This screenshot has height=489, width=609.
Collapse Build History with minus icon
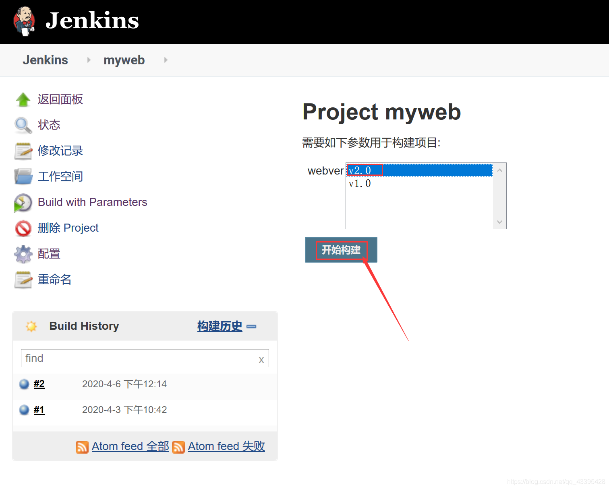click(x=251, y=327)
